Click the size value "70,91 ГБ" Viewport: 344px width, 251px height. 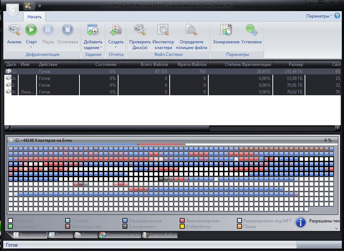pyautogui.click(x=294, y=85)
